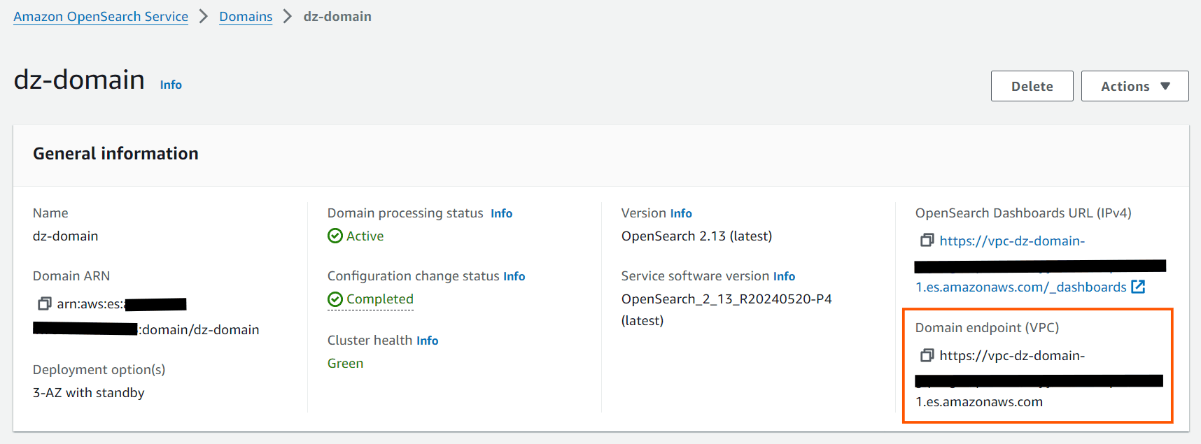
Task: Select OpenSearch_2_13_R20240520-P4 software version text
Action: (726, 299)
